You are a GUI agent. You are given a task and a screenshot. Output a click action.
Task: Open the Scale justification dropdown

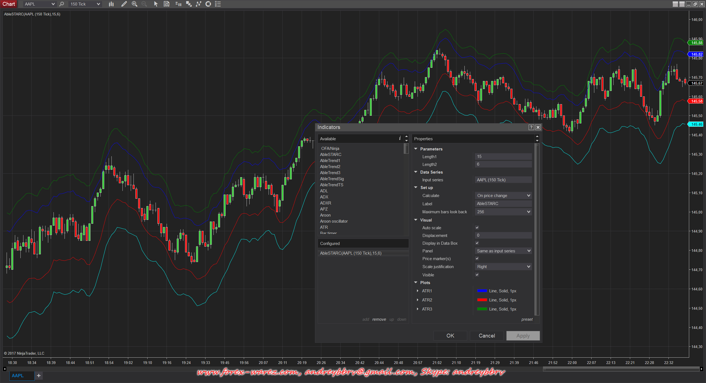pos(503,267)
